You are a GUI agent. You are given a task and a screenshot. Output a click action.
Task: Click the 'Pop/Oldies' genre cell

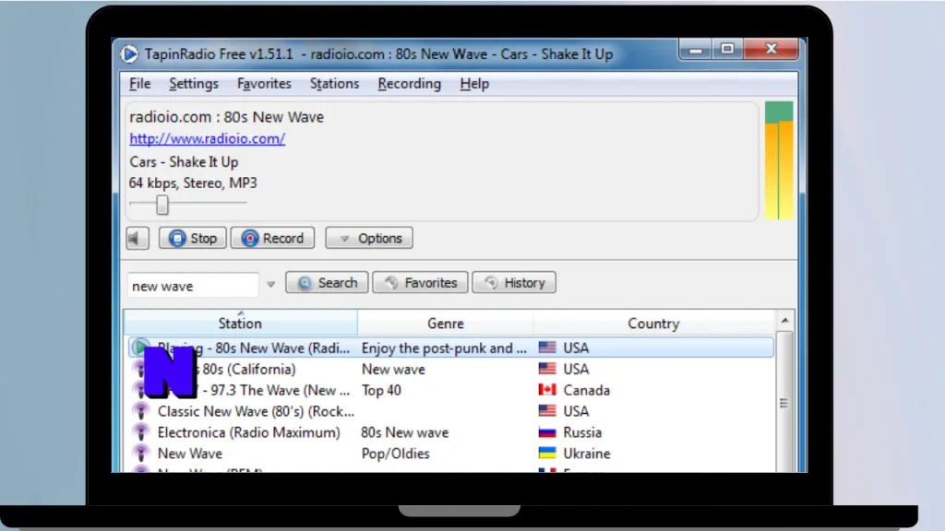(395, 454)
